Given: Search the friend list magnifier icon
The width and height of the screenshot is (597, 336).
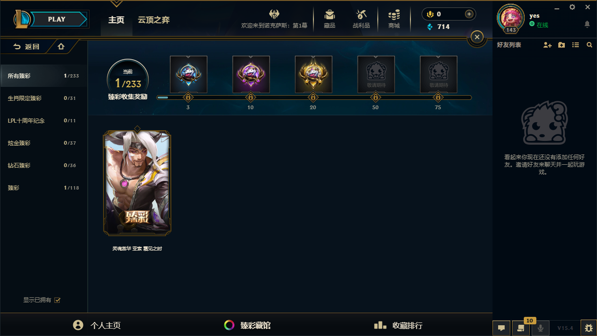Looking at the screenshot, I should [x=590, y=45].
